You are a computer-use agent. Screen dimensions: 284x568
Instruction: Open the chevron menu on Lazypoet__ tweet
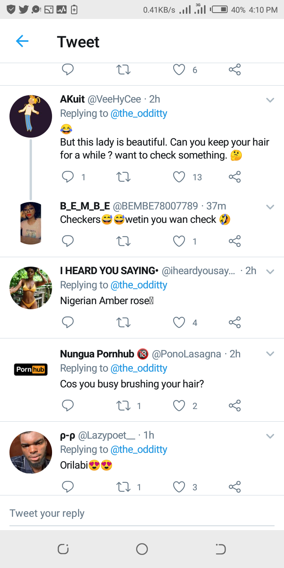pyautogui.click(x=270, y=436)
